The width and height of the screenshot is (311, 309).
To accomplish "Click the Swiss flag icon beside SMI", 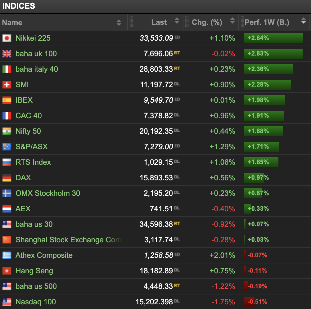I will click(x=7, y=85).
